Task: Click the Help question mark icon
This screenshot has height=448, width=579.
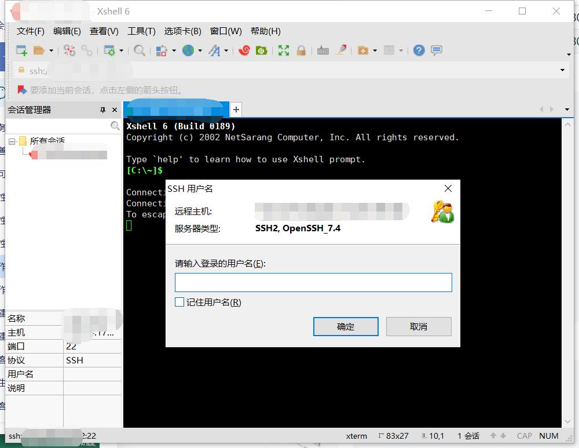Action: pyautogui.click(x=418, y=50)
